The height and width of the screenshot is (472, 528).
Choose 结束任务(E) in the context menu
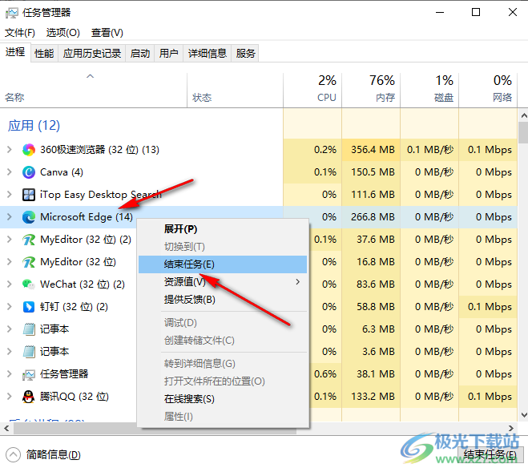[x=223, y=264]
